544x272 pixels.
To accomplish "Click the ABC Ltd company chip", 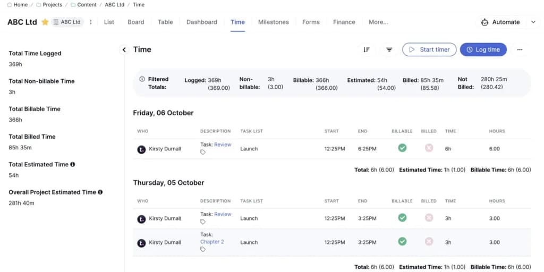I will click(67, 22).
